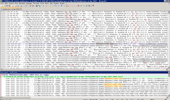Click the Save toolbar icon
This screenshot has height=100, width=170.
pos(7,6)
